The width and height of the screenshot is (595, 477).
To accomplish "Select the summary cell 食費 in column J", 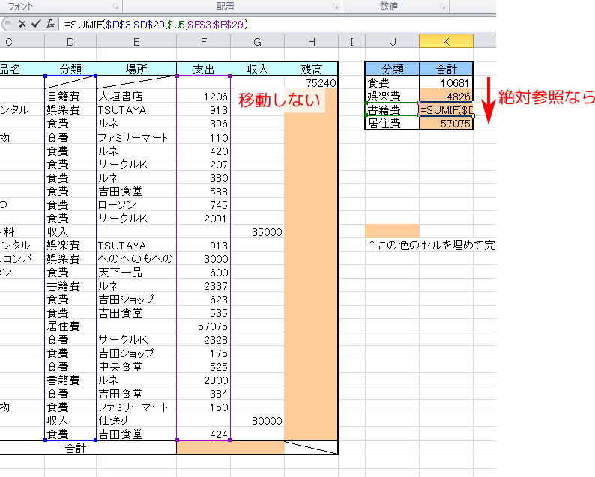I will coord(393,82).
